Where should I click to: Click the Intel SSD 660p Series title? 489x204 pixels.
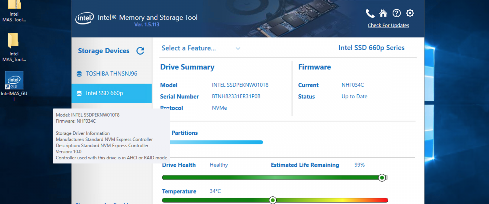coord(371,48)
